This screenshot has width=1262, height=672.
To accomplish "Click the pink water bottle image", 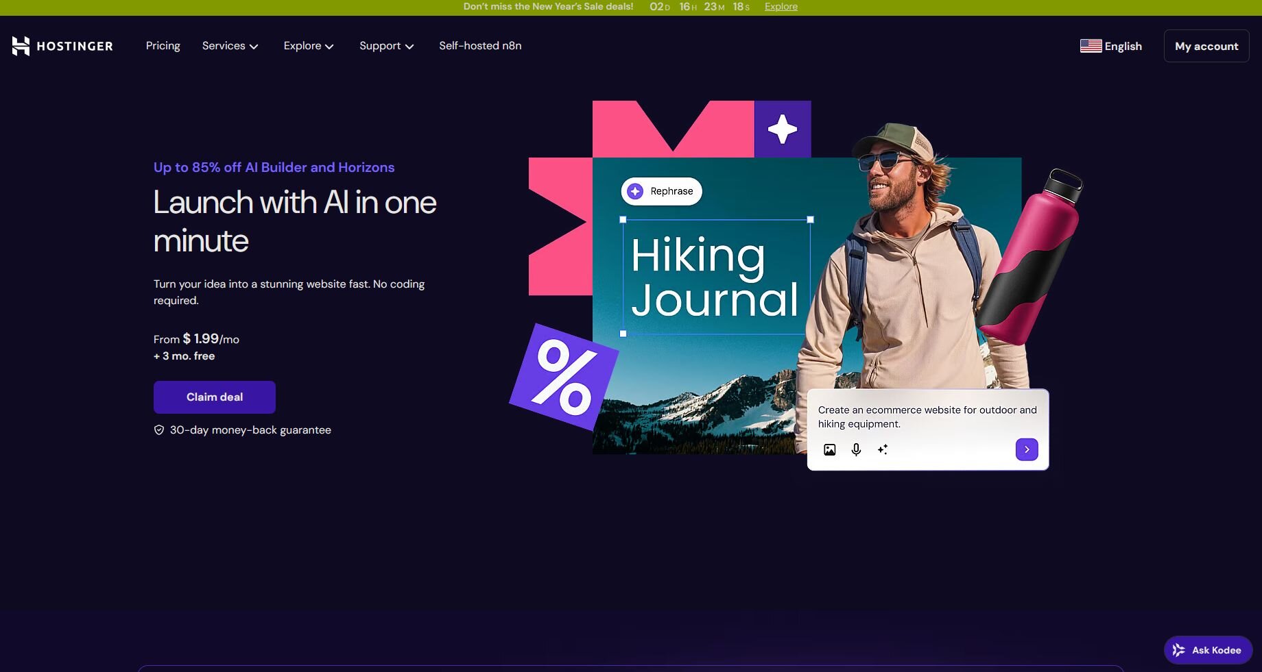I will [x=1030, y=257].
